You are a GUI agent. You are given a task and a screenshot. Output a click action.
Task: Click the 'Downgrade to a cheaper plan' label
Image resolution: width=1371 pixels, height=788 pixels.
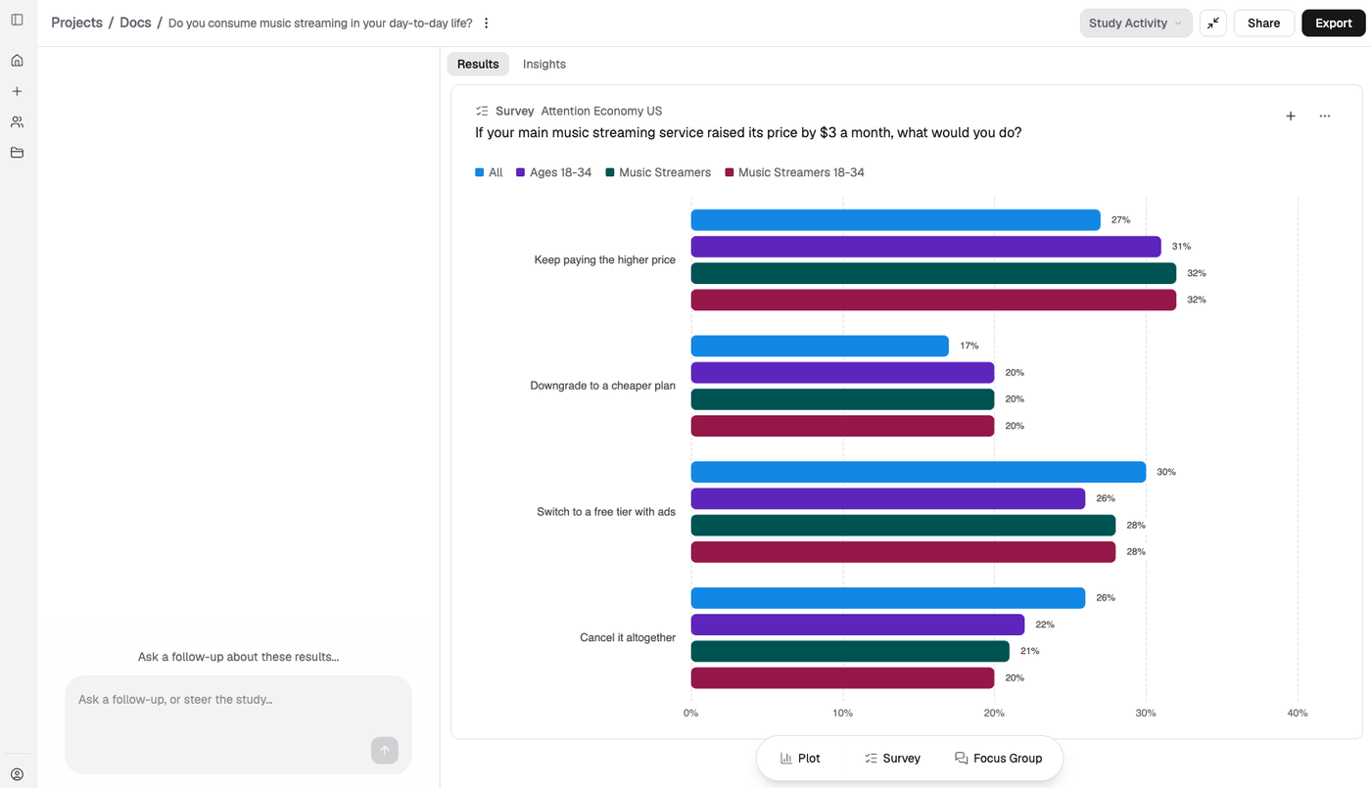603,386
